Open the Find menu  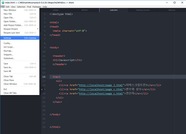(29, 7)
